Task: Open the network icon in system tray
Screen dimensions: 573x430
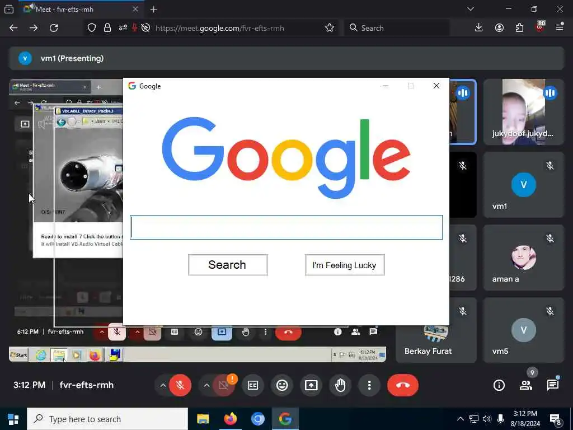Action: coord(473,419)
